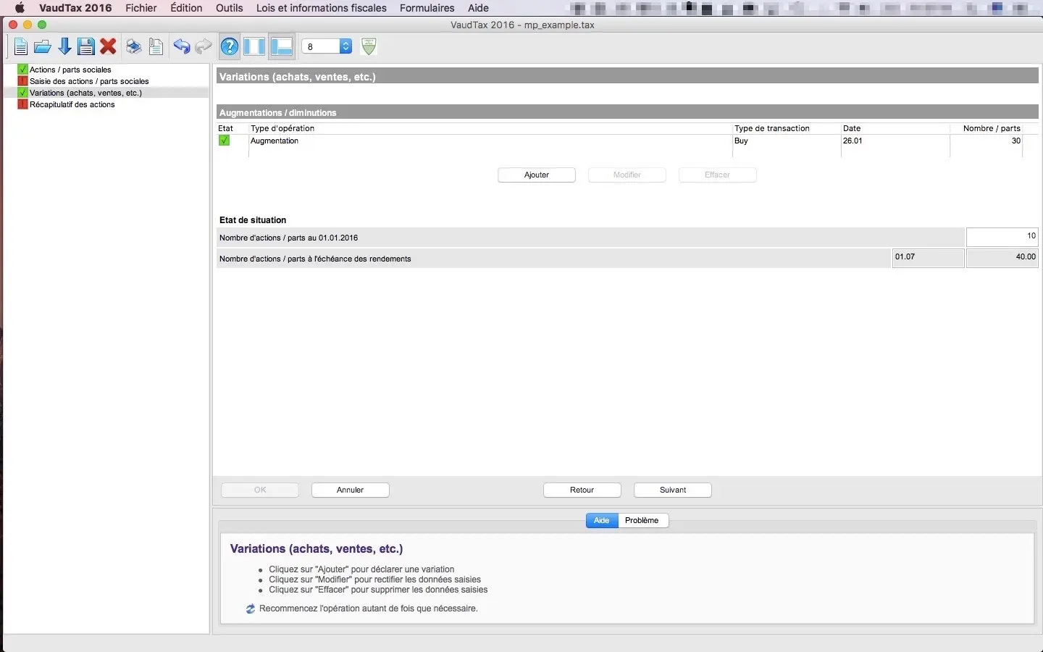Print using the printer icon
This screenshot has width=1043, height=652.
134,47
